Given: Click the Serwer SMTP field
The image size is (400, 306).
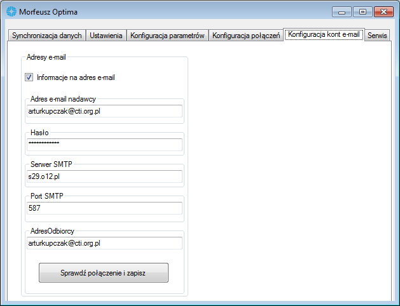Looking at the screenshot, I should pos(104,176).
